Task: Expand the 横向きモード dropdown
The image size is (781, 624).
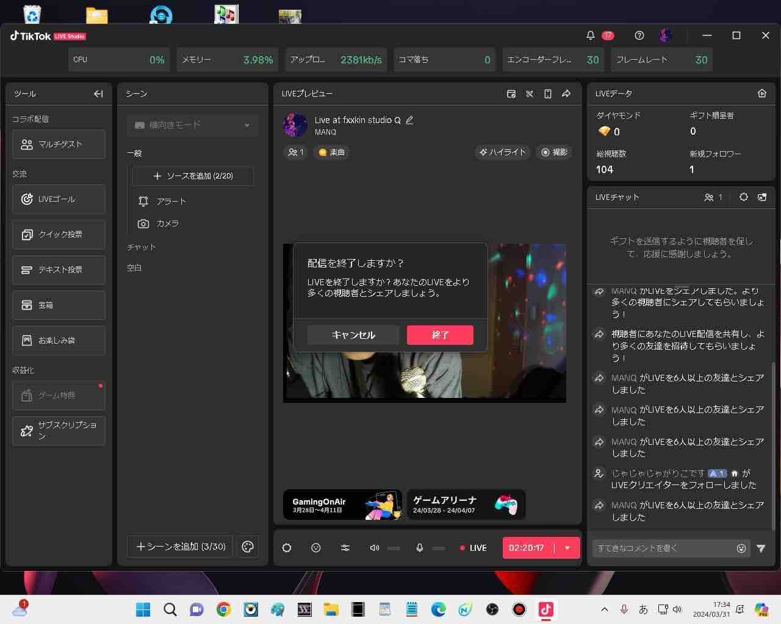Action: (192, 125)
